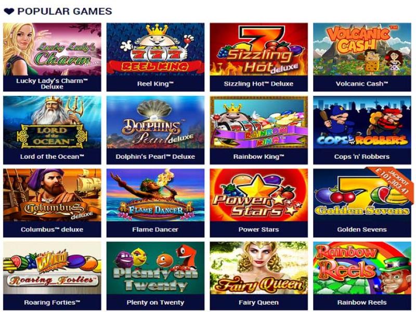
Task: Click the Lord of the Ocean artwork
Action: click(x=52, y=122)
